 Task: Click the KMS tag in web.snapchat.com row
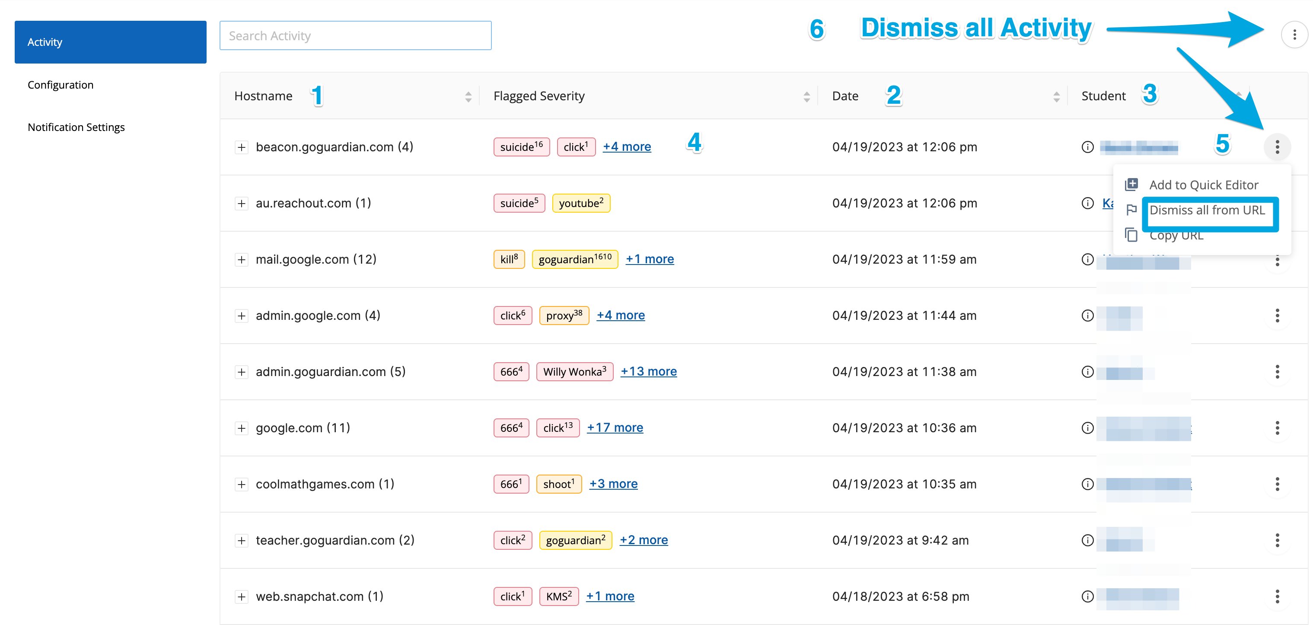(559, 596)
